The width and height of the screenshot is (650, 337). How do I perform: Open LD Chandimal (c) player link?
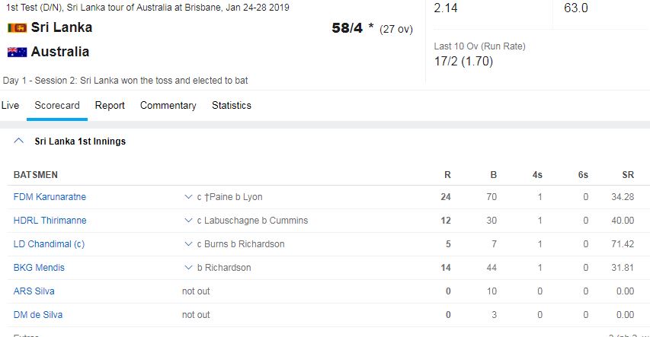(x=49, y=244)
